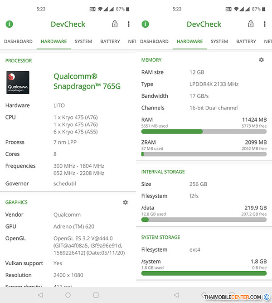Image resolution: width=272 pixels, height=303 pixels.
Task: Tap the 219.9 GB /data total
Action: pyautogui.click(x=256, y=208)
